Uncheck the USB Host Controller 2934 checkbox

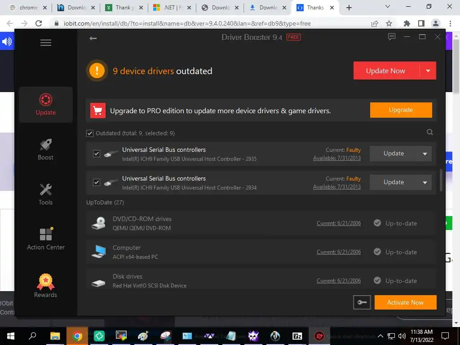tap(97, 182)
